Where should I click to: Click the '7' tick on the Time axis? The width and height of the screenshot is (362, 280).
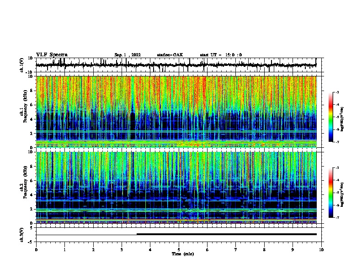[236, 249]
